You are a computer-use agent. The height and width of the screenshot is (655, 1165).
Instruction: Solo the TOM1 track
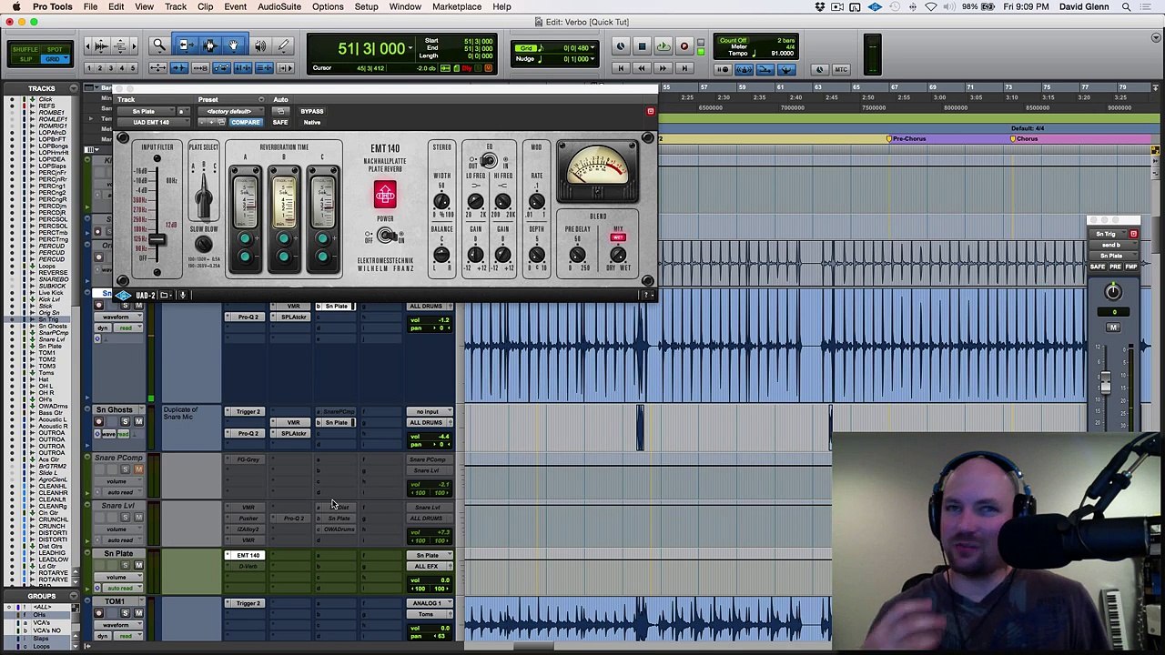[125, 613]
